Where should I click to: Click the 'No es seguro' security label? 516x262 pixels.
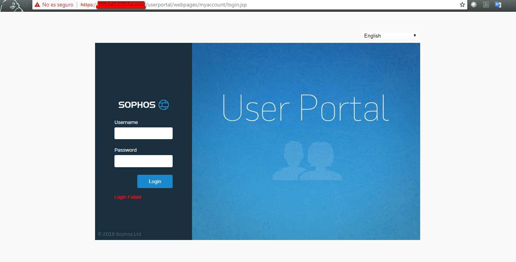(x=58, y=5)
